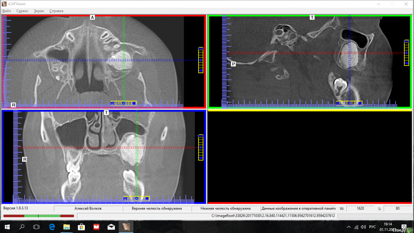The width and height of the screenshot is (414, 233).
Task: Click the Верхняя челюсть обнаружена status panel
Action: (157, 208)
